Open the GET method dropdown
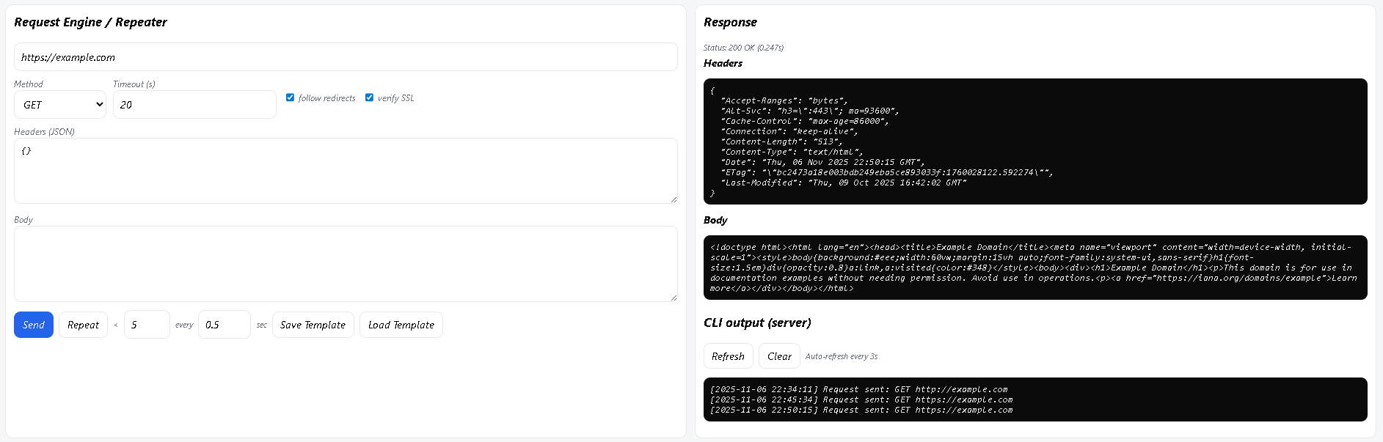This screenshot has width=1383, height=442. pos(60,105)
